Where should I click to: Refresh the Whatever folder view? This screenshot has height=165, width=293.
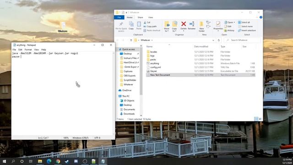click(219, 40)
